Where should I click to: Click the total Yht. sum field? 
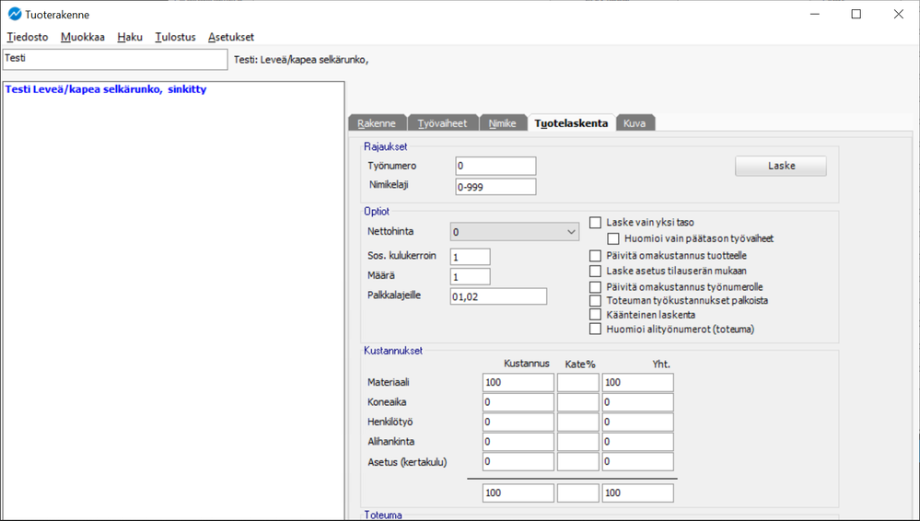pyautogui.click(x=638, y=492)
